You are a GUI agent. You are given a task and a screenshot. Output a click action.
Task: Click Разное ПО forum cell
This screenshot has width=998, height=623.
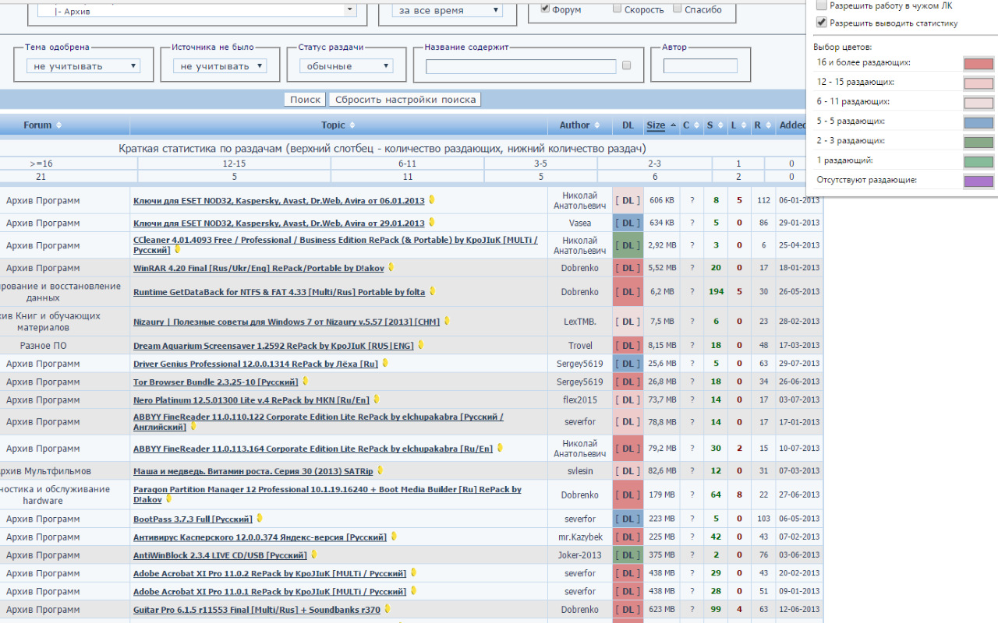(44, 346)
